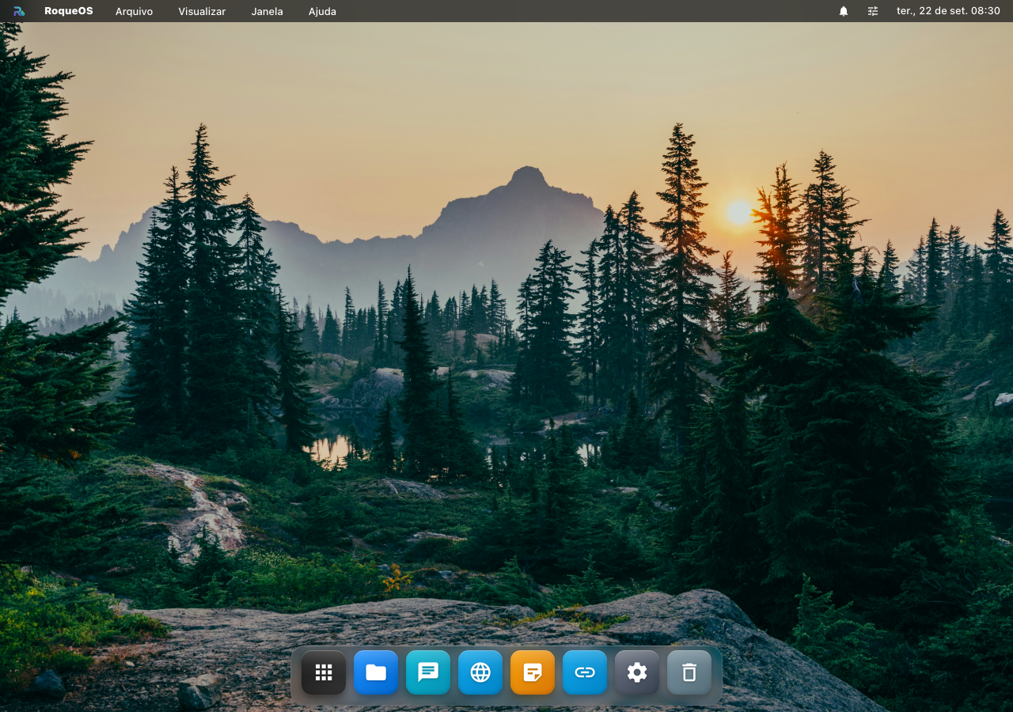Show notifications via bell icon
1013x712 pixels.
(844, 11)
